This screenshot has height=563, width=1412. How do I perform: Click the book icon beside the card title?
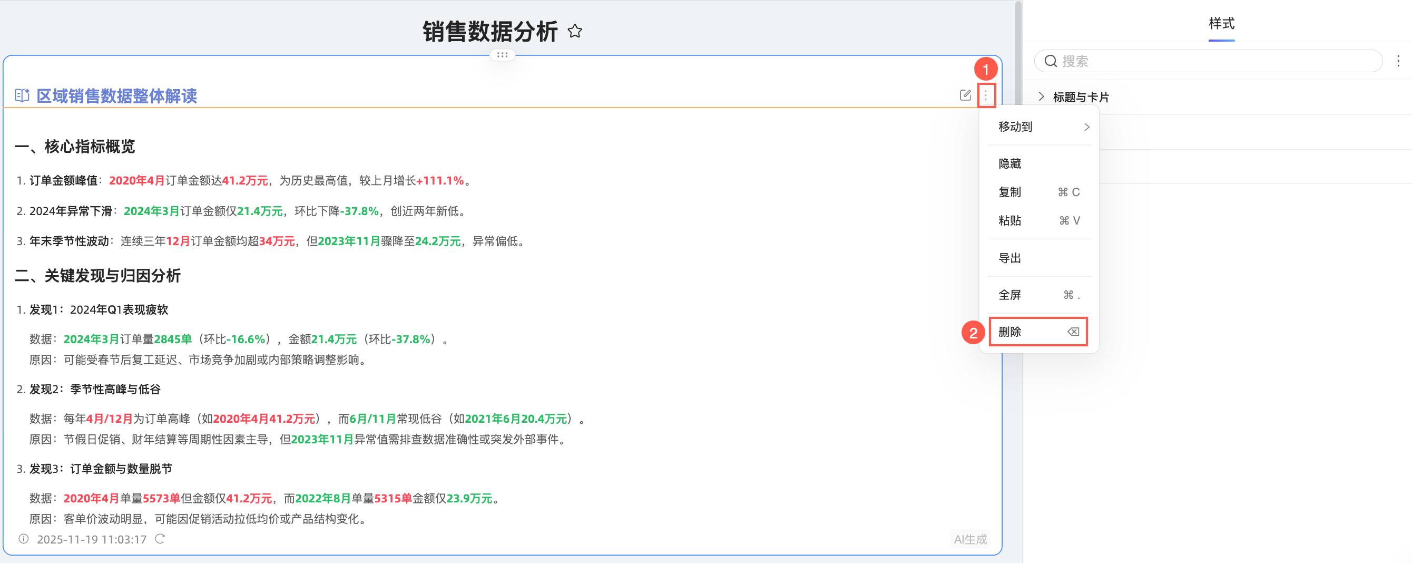click(22, 95)
